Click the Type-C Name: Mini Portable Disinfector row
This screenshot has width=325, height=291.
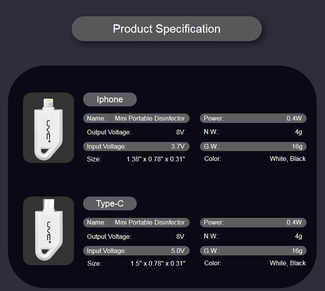coord(136,222)
